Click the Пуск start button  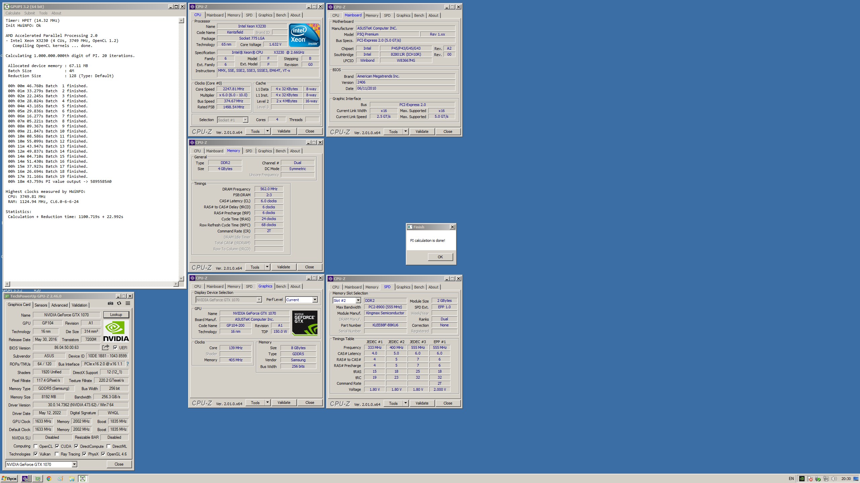[9, 479]
